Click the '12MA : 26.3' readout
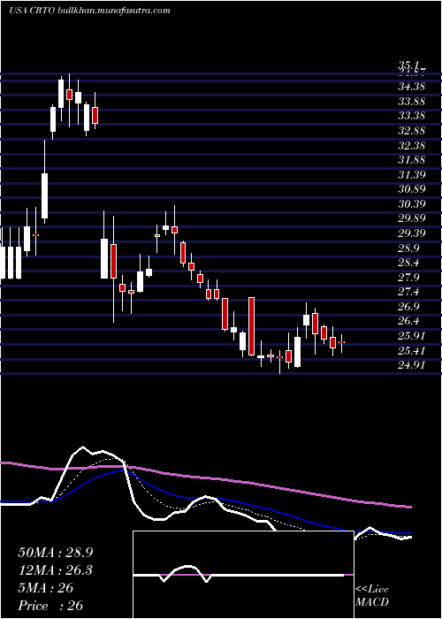 (56, 570)
